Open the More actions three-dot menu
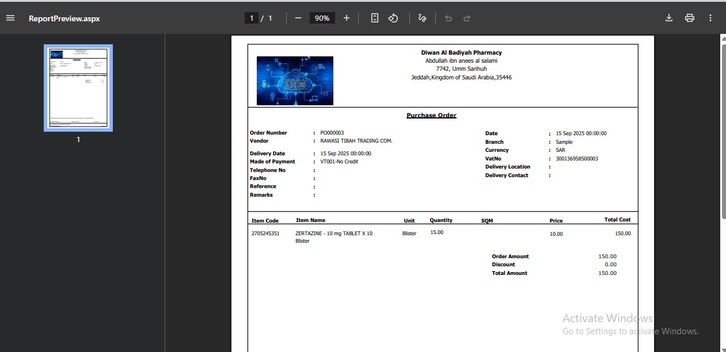This screenshot has height=352, width=726. (x=710, y=18)
